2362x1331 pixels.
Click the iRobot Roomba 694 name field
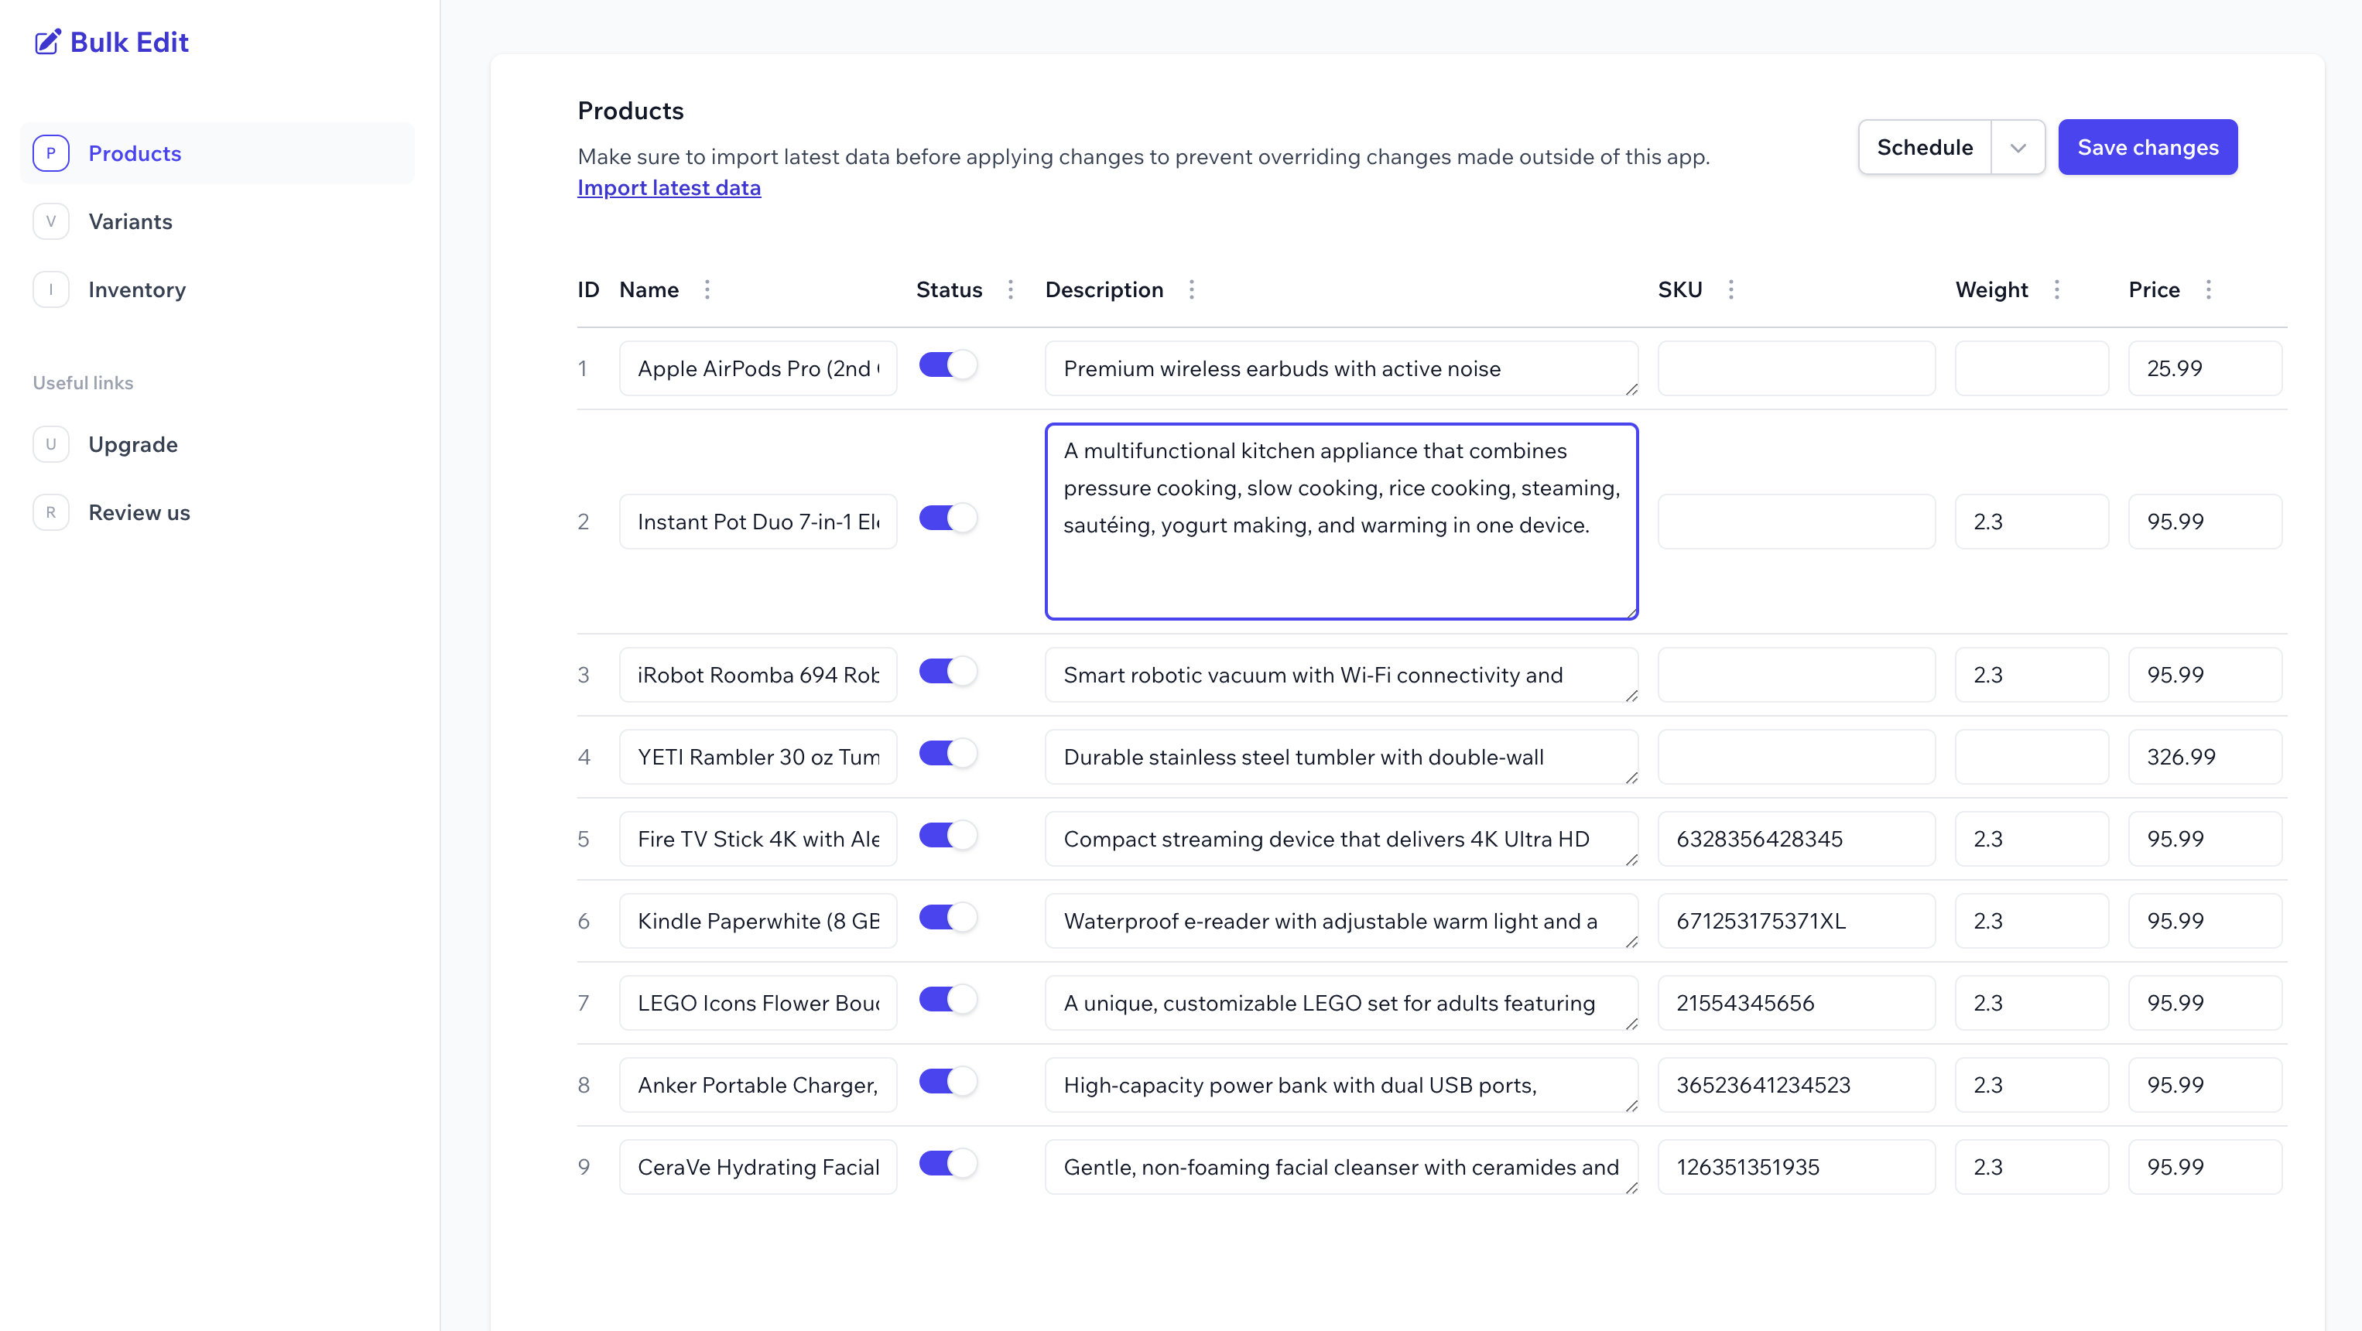(x=758, y=675)
